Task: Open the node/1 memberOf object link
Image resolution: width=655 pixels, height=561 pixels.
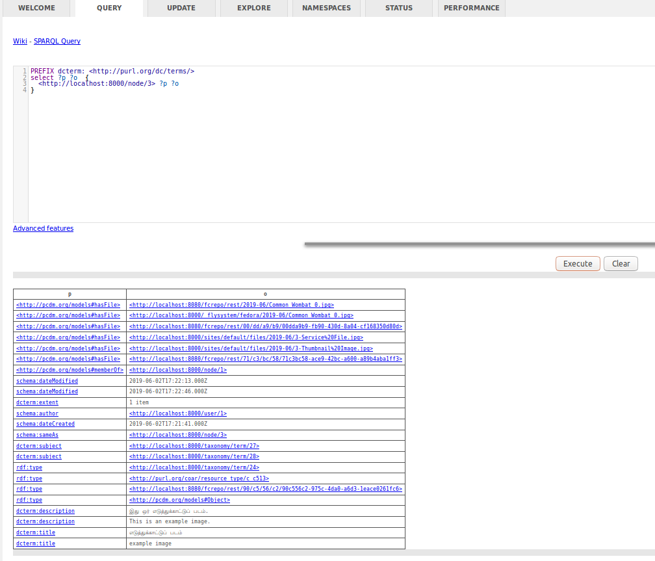Action: click(x=178, y=369)
